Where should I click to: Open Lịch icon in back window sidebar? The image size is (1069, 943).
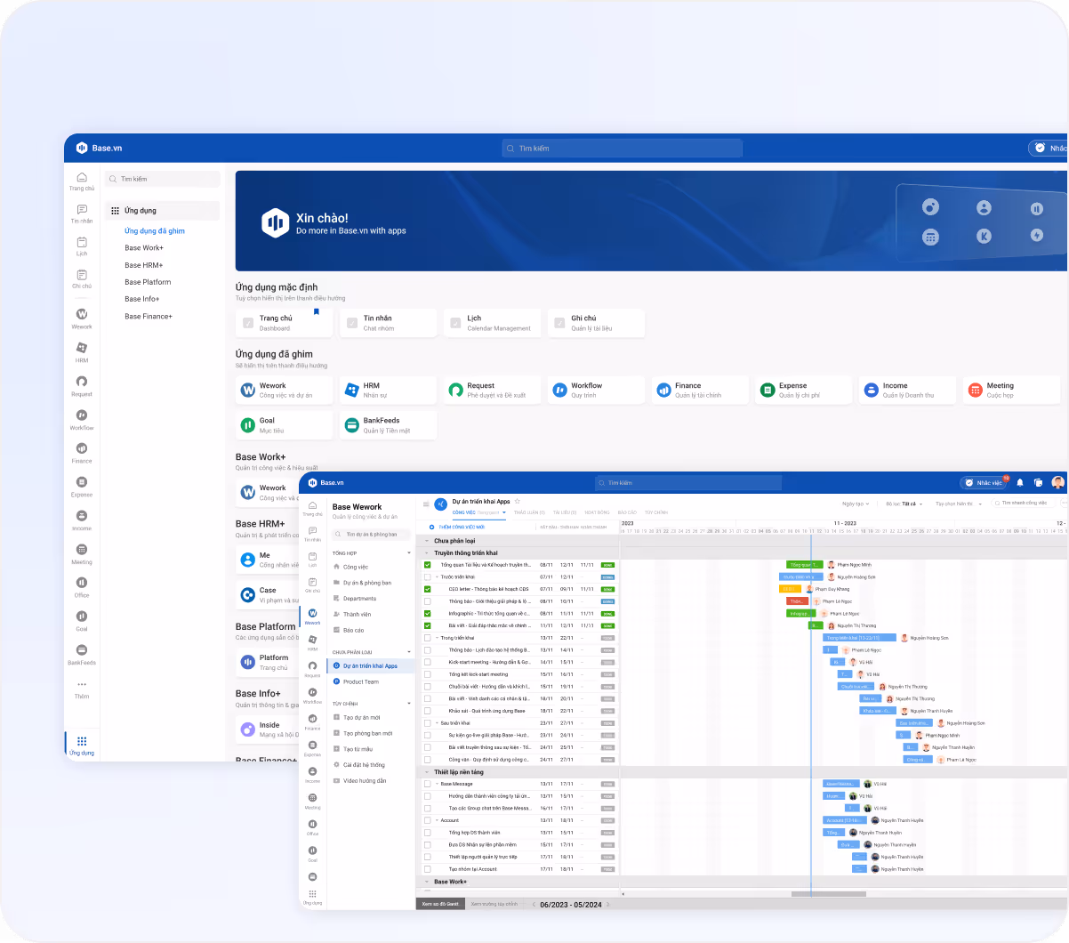point(82,242)
